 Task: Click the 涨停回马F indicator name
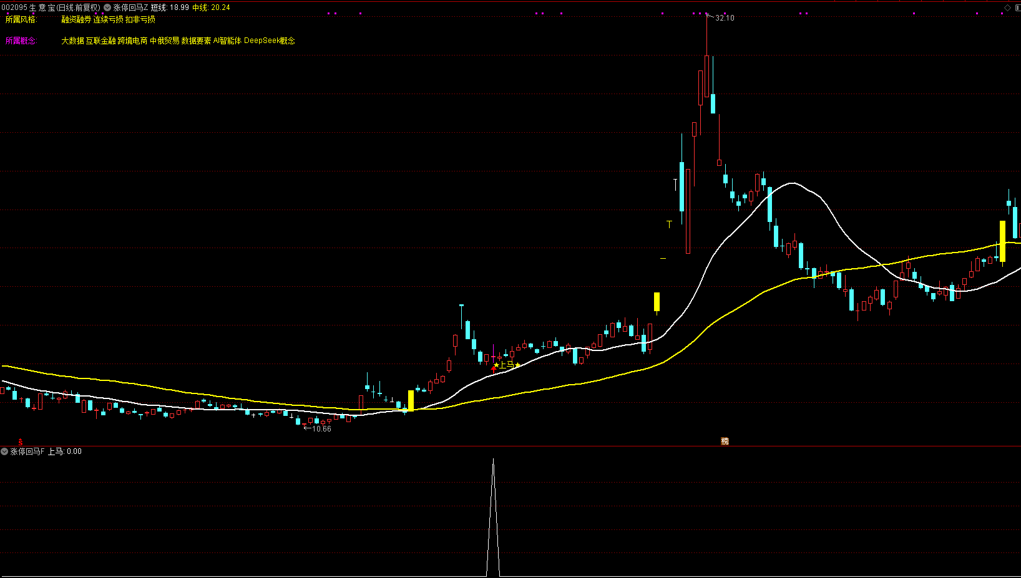(x=27, y=451)
